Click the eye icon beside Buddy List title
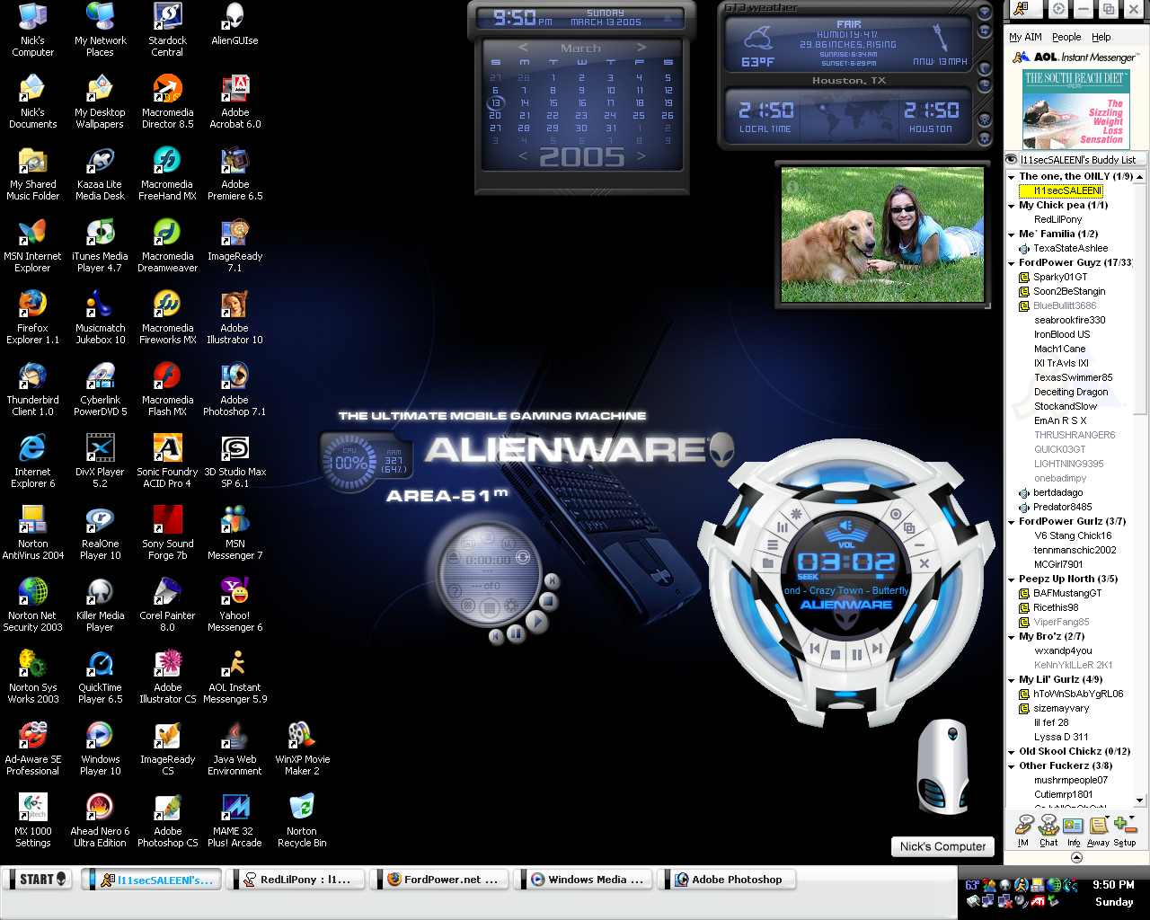Viewport: 1150px width, 920px height. tap(1012, 159)
